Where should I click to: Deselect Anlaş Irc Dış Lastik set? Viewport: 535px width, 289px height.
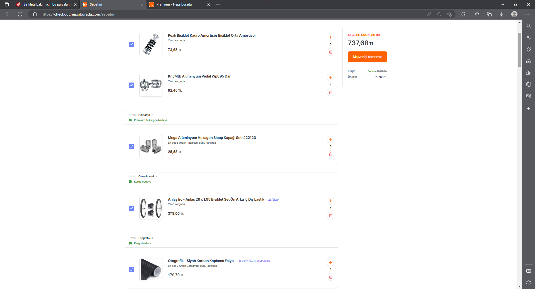[132, 208]
